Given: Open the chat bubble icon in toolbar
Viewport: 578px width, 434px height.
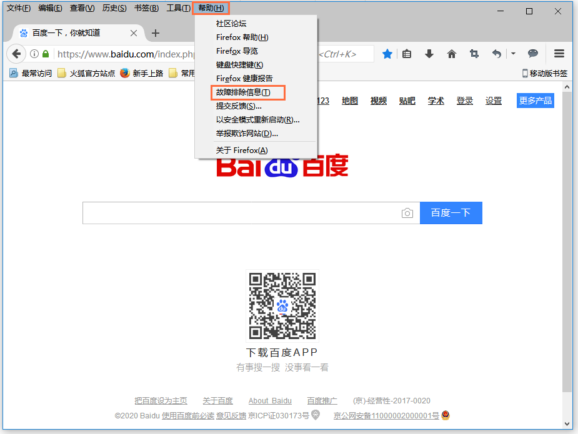Looking at the screenshot, I should [x=533, y=54].
